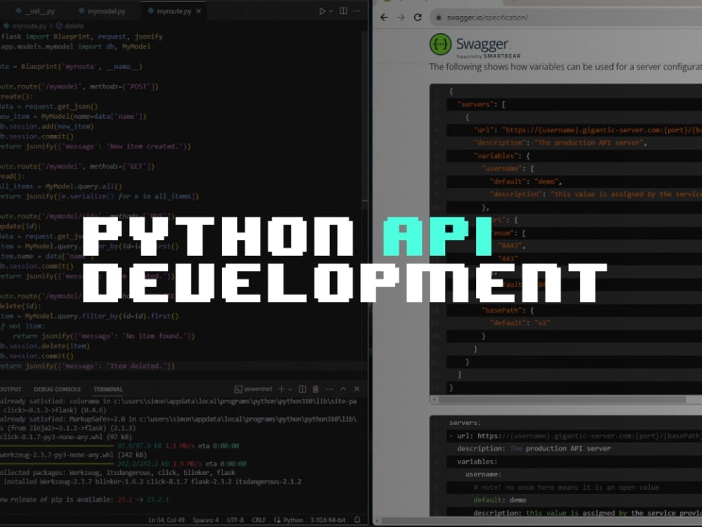Click the werkzeug-2.3.7 whl terminal line

[x=73, y=455]
